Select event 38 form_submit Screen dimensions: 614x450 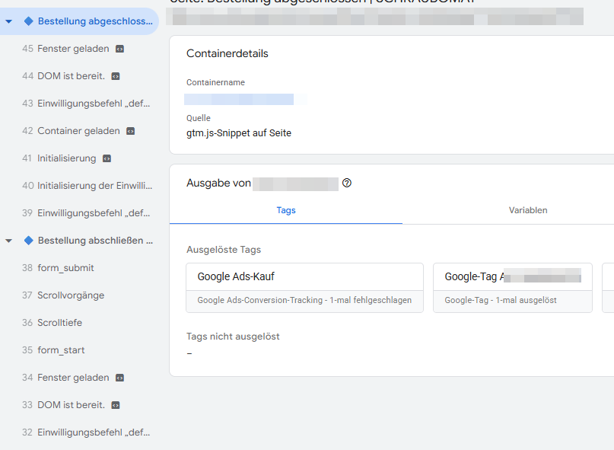(66, 268)
